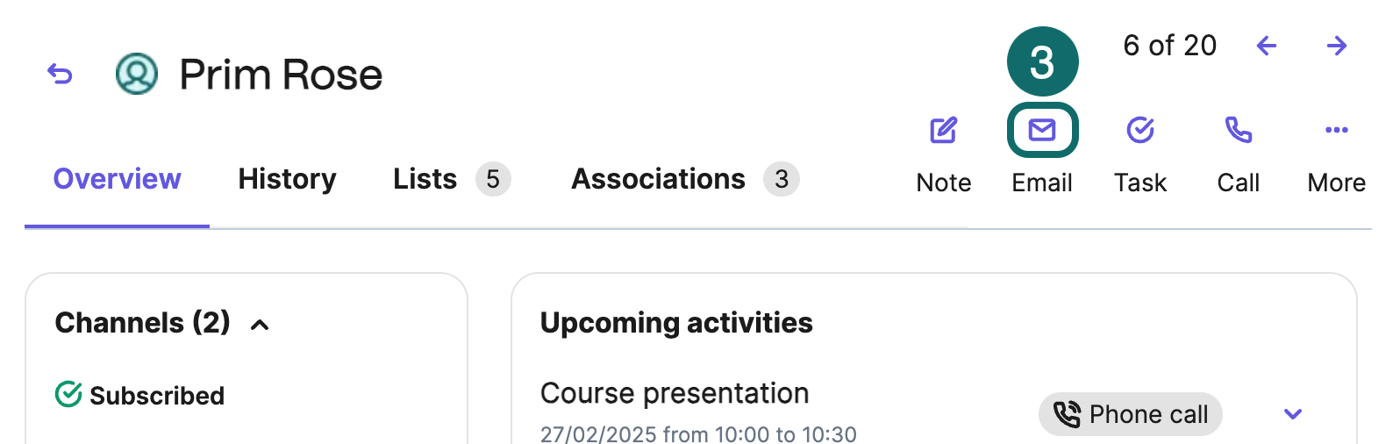Create a Task with the checkmark icon
Image resolution: width=1400 pixels, height=444 pixels.
coord(1140,131)
